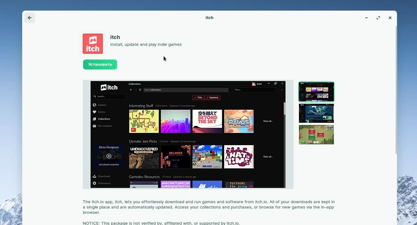This screenshot has height=225, width=417.
Task: Open the large itch collections screenshot preview
Action: [x=188, y=134]
